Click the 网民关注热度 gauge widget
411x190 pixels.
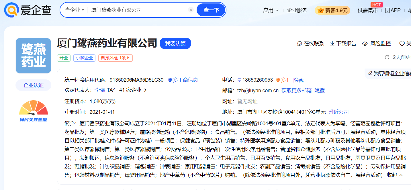34,111
